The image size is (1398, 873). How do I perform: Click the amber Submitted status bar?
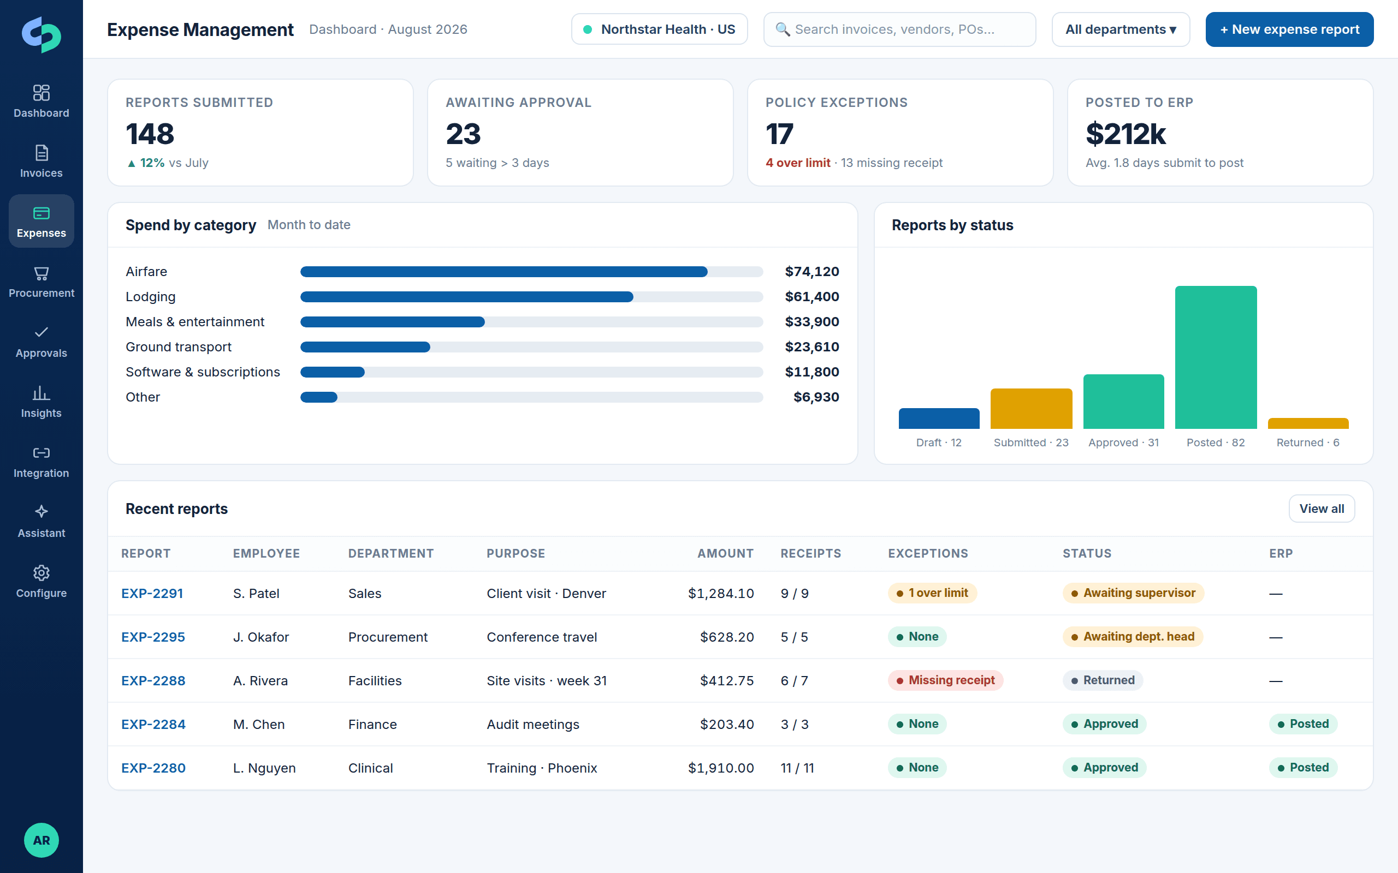[x=1031, y=409]
